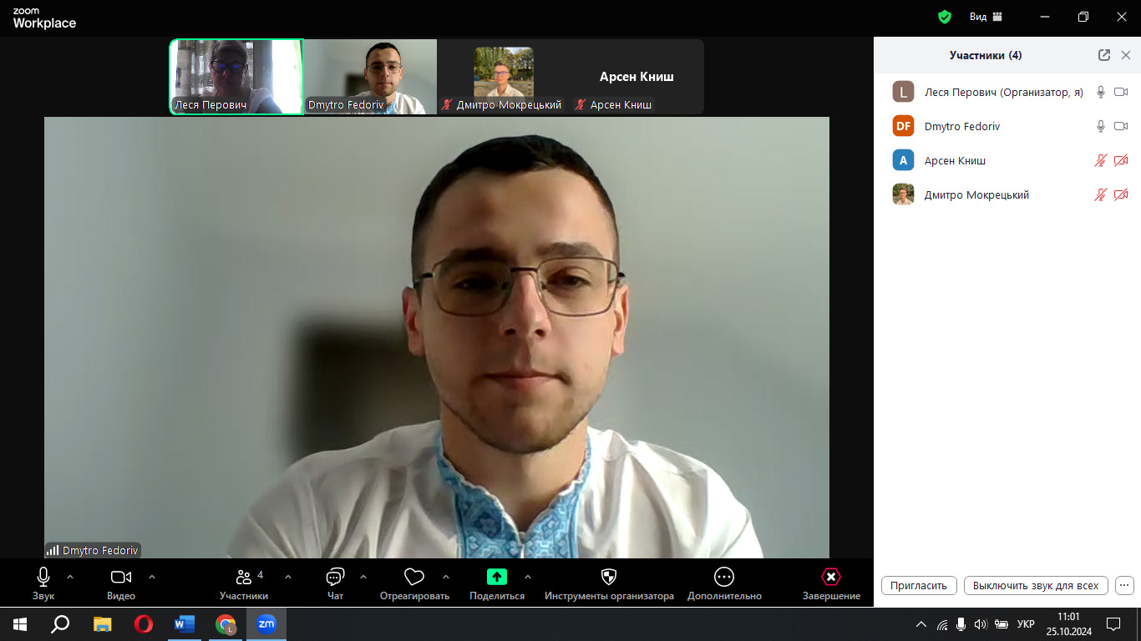The width and height of the screenshot is (1141, 641).
Task: Toggle the microphone Audio button
Action: [x=43, y=578]
